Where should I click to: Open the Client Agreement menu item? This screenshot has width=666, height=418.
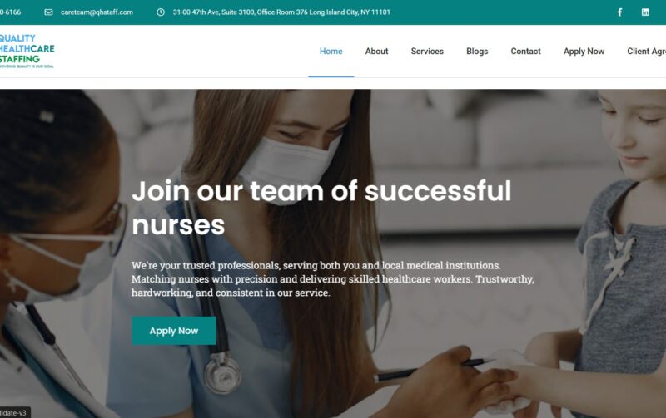[x=647, y=52]
